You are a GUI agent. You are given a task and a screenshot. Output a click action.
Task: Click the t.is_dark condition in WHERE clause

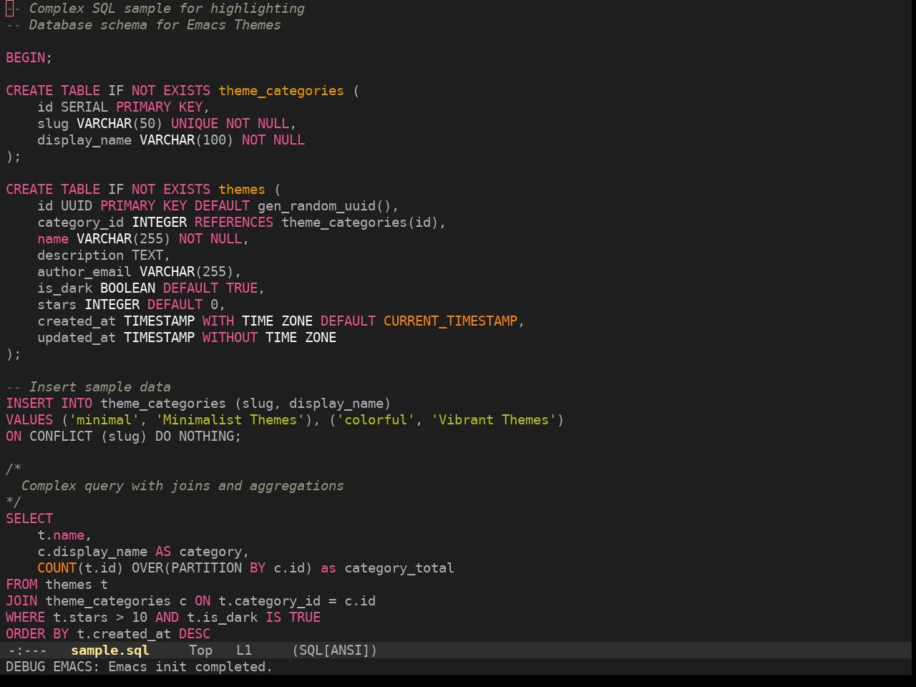click(222, 618)
